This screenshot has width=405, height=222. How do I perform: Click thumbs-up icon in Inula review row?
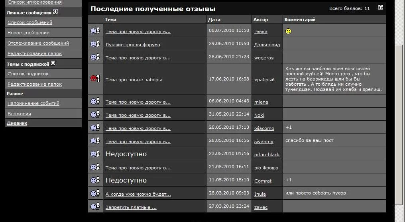(95, 193)
